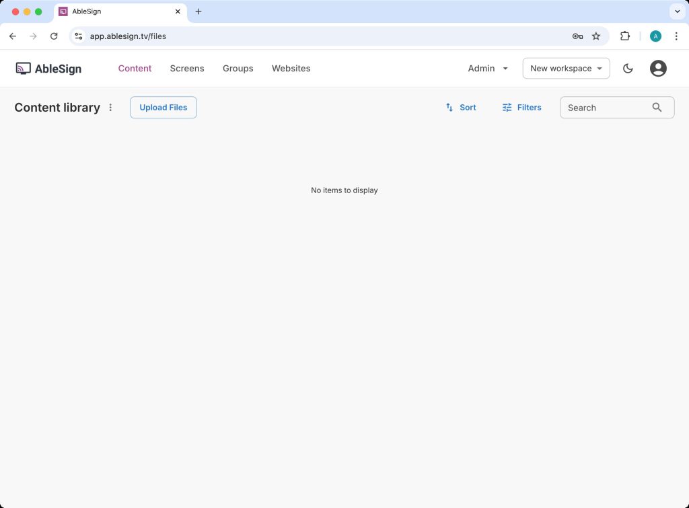
Task: Go to the Screens tab
Action: tap(187, 68)
